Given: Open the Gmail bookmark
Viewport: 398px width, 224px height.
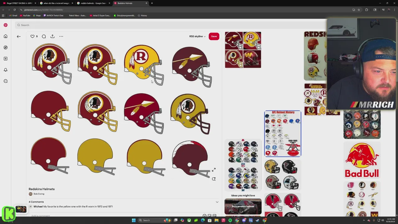Looking at the screenshot, I should tap(13, 16).
